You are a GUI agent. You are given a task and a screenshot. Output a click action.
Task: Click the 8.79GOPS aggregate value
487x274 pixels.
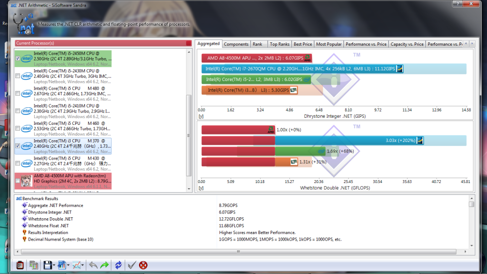pos(228,205)
